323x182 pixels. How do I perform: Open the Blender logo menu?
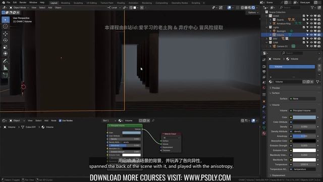coord(3,3)
